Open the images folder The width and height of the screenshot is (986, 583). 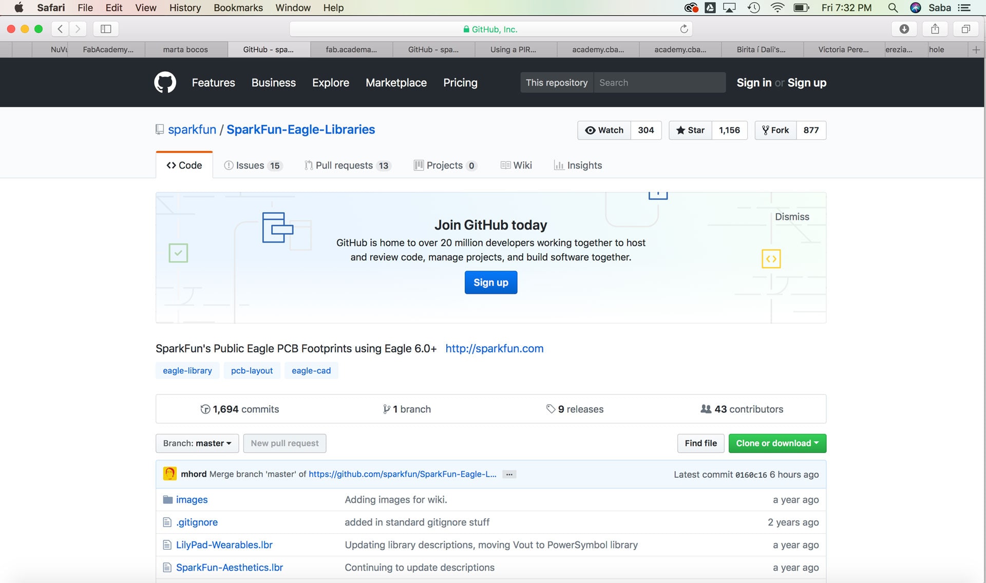click(x=192, y=499)
